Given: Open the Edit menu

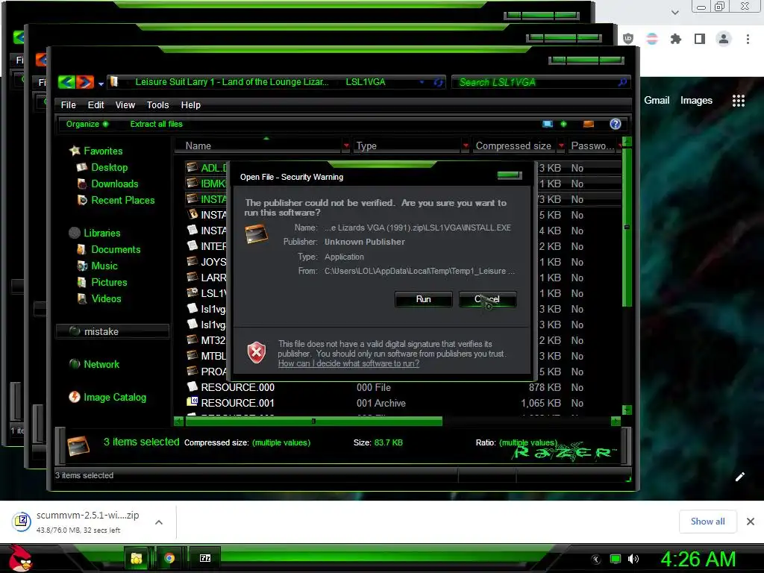Looking at the screenshot, I should click(95, 104).
